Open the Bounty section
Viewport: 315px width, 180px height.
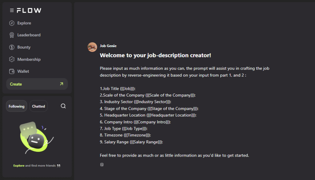click(24, 47)
